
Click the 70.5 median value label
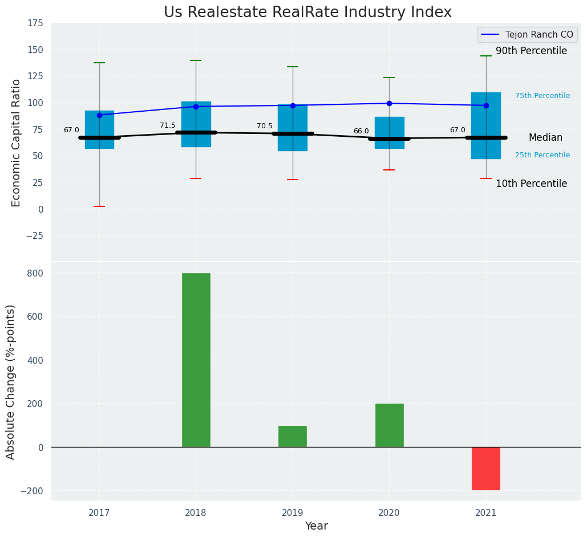coord(265,126)
